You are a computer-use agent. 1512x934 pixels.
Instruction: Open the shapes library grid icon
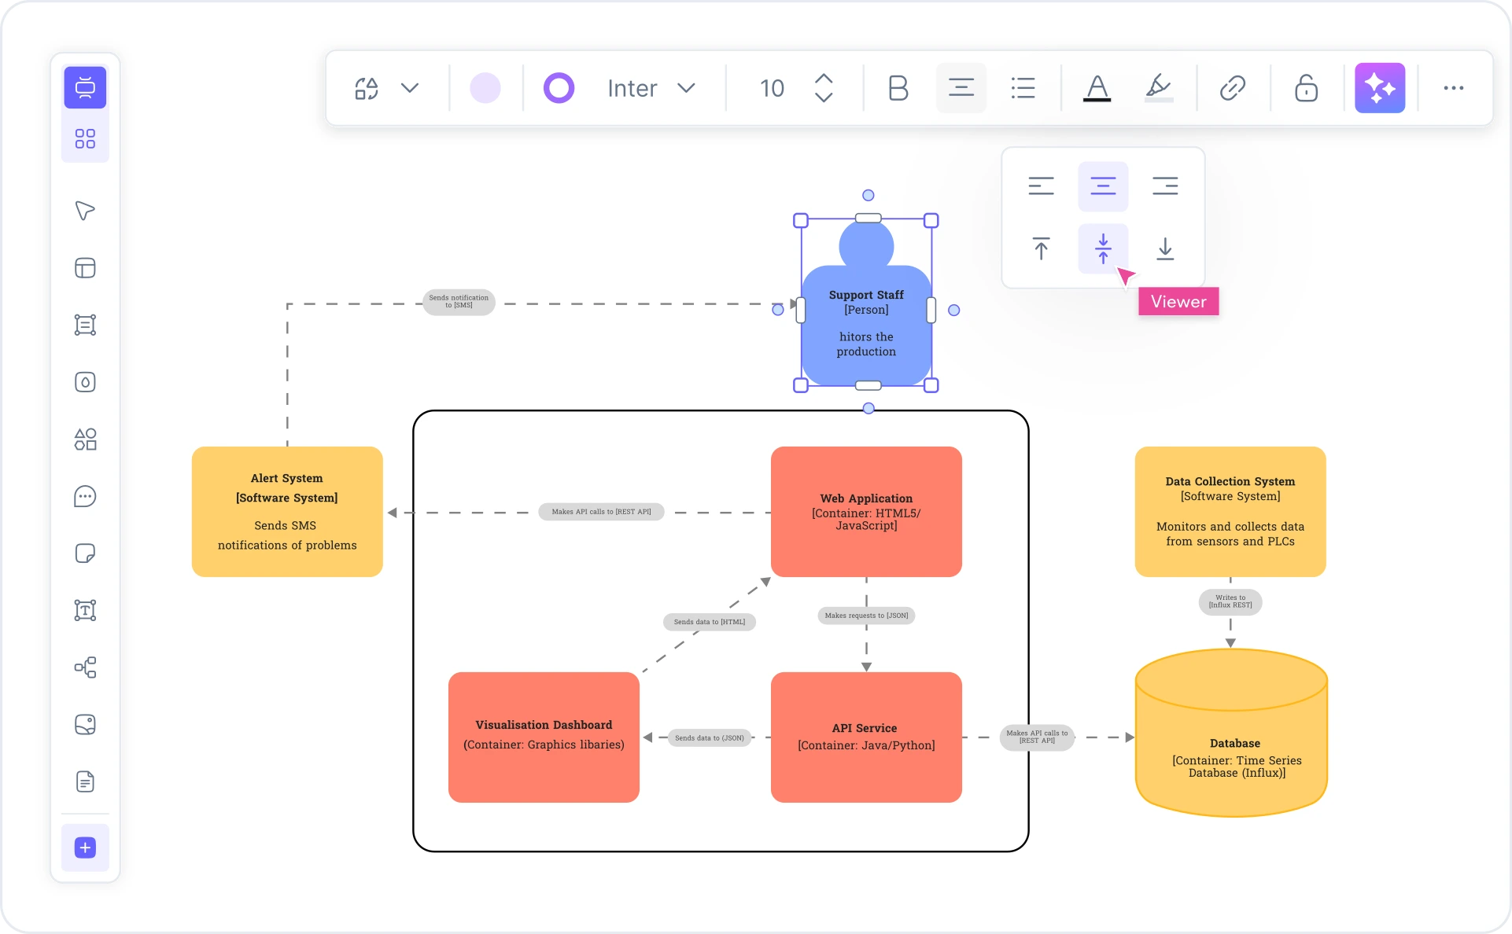pos(84,138)
